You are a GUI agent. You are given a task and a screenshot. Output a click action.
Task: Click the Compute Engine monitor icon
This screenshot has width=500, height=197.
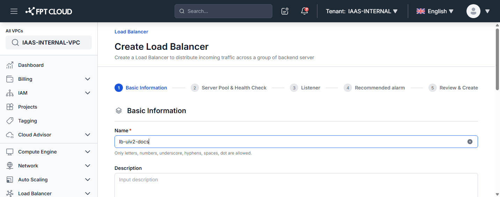click(10, 152)
